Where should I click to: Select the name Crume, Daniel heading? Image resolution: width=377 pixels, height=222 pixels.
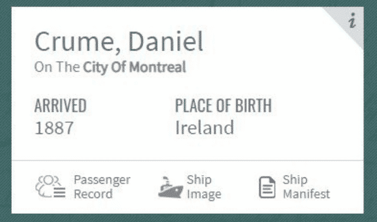pos(119,42)
